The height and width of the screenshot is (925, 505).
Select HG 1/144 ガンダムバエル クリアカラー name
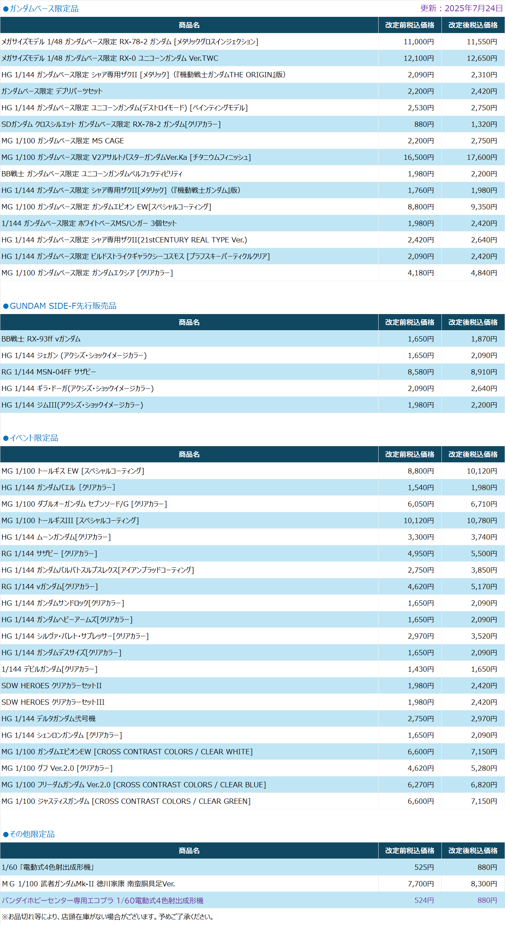pyautogui.click(x=59, y=488)
